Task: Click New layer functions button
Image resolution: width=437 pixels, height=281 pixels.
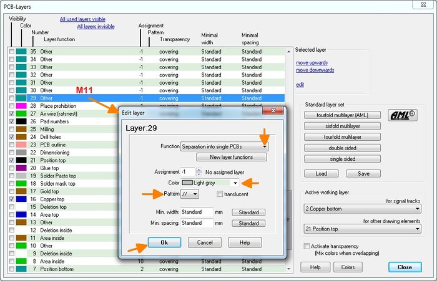Action: pos(223,157)
